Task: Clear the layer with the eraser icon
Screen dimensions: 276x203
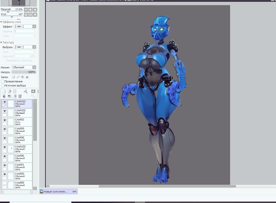Action: (15, 96)
